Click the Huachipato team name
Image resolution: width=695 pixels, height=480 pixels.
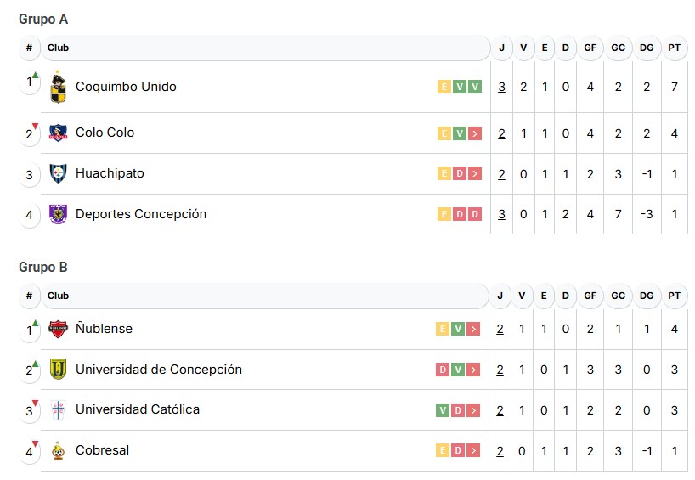tap(110, 173)
